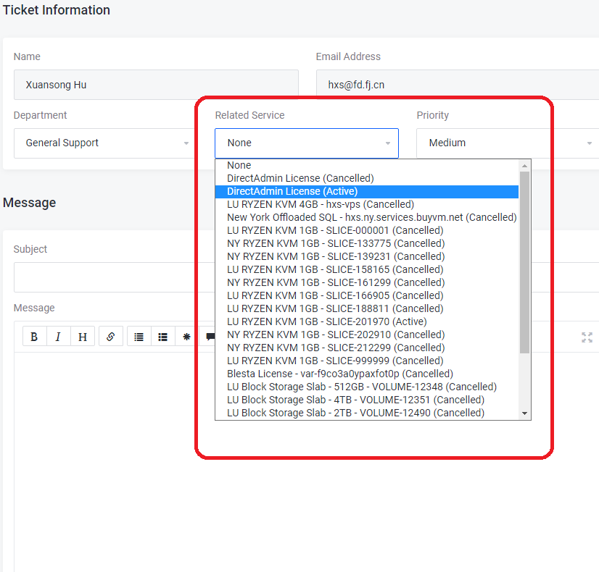
Task: Click the Email Address input field
Action: pos(458,85)
